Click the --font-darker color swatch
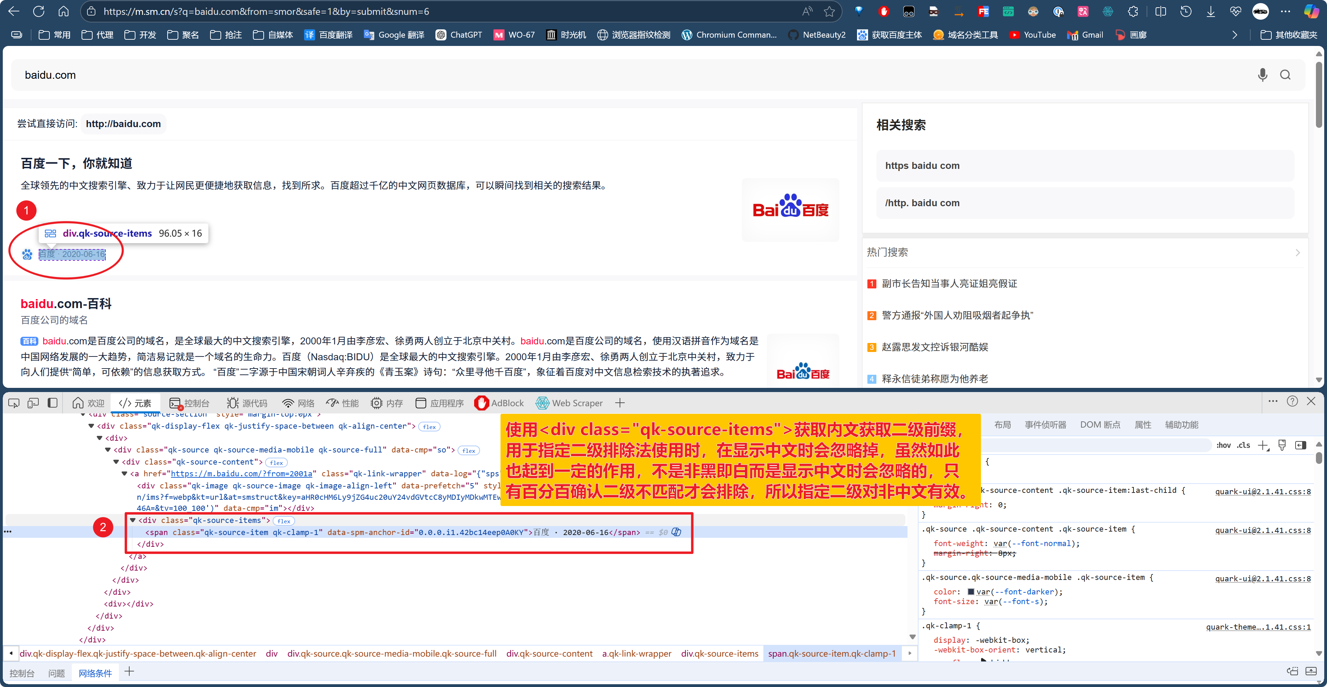This screenshot has width=1327, height=687. [970, 592]
